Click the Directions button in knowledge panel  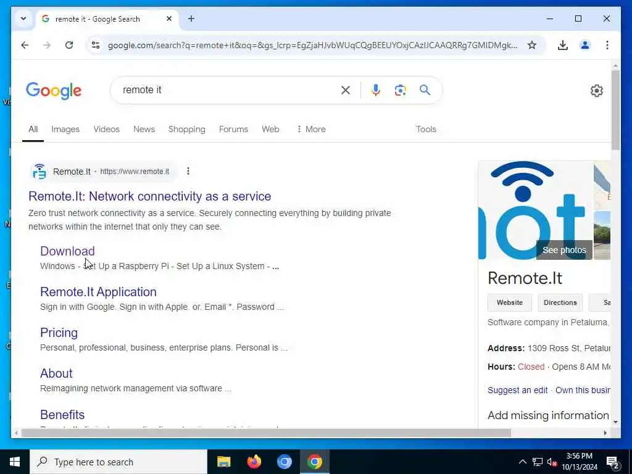click(560, 302)
